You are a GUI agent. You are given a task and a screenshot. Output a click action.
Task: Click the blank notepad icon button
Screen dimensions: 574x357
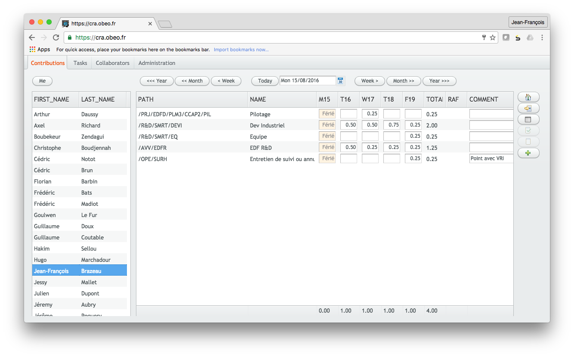click(x=528, y=142)
